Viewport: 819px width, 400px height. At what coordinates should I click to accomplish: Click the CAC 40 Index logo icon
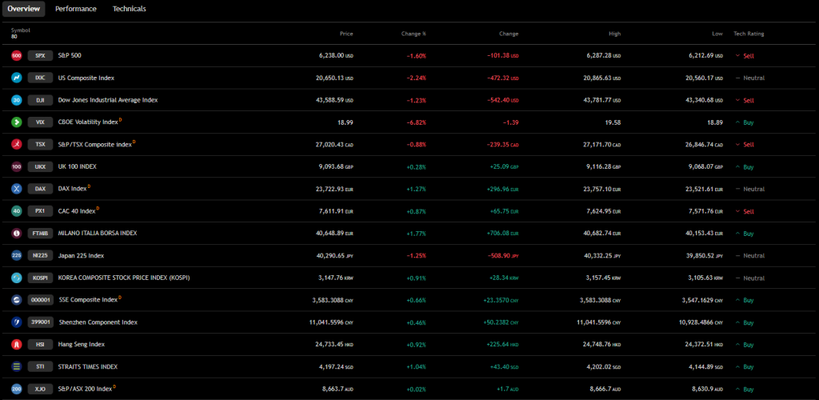(x=16, y=211)
